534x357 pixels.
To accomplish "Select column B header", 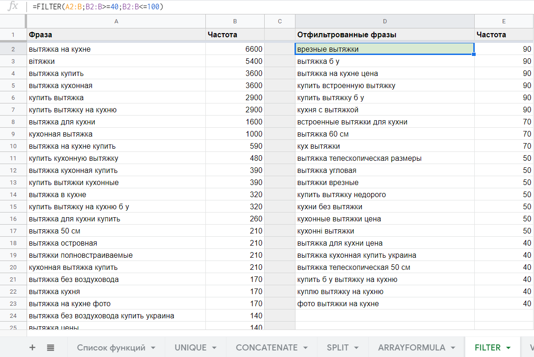I will [235, 21].
